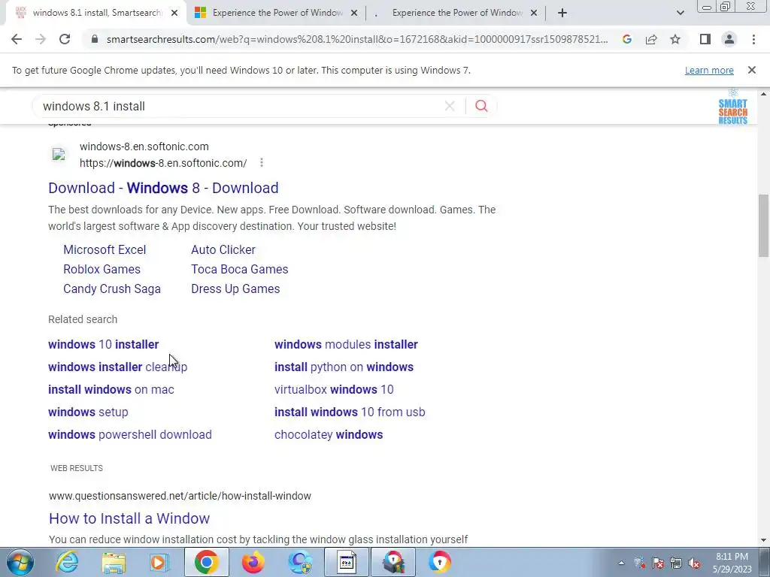Open the Candy Crush Saga sitelink
Image resolution: width=770 pixels, height=577 pixels.
pos(112,289)
